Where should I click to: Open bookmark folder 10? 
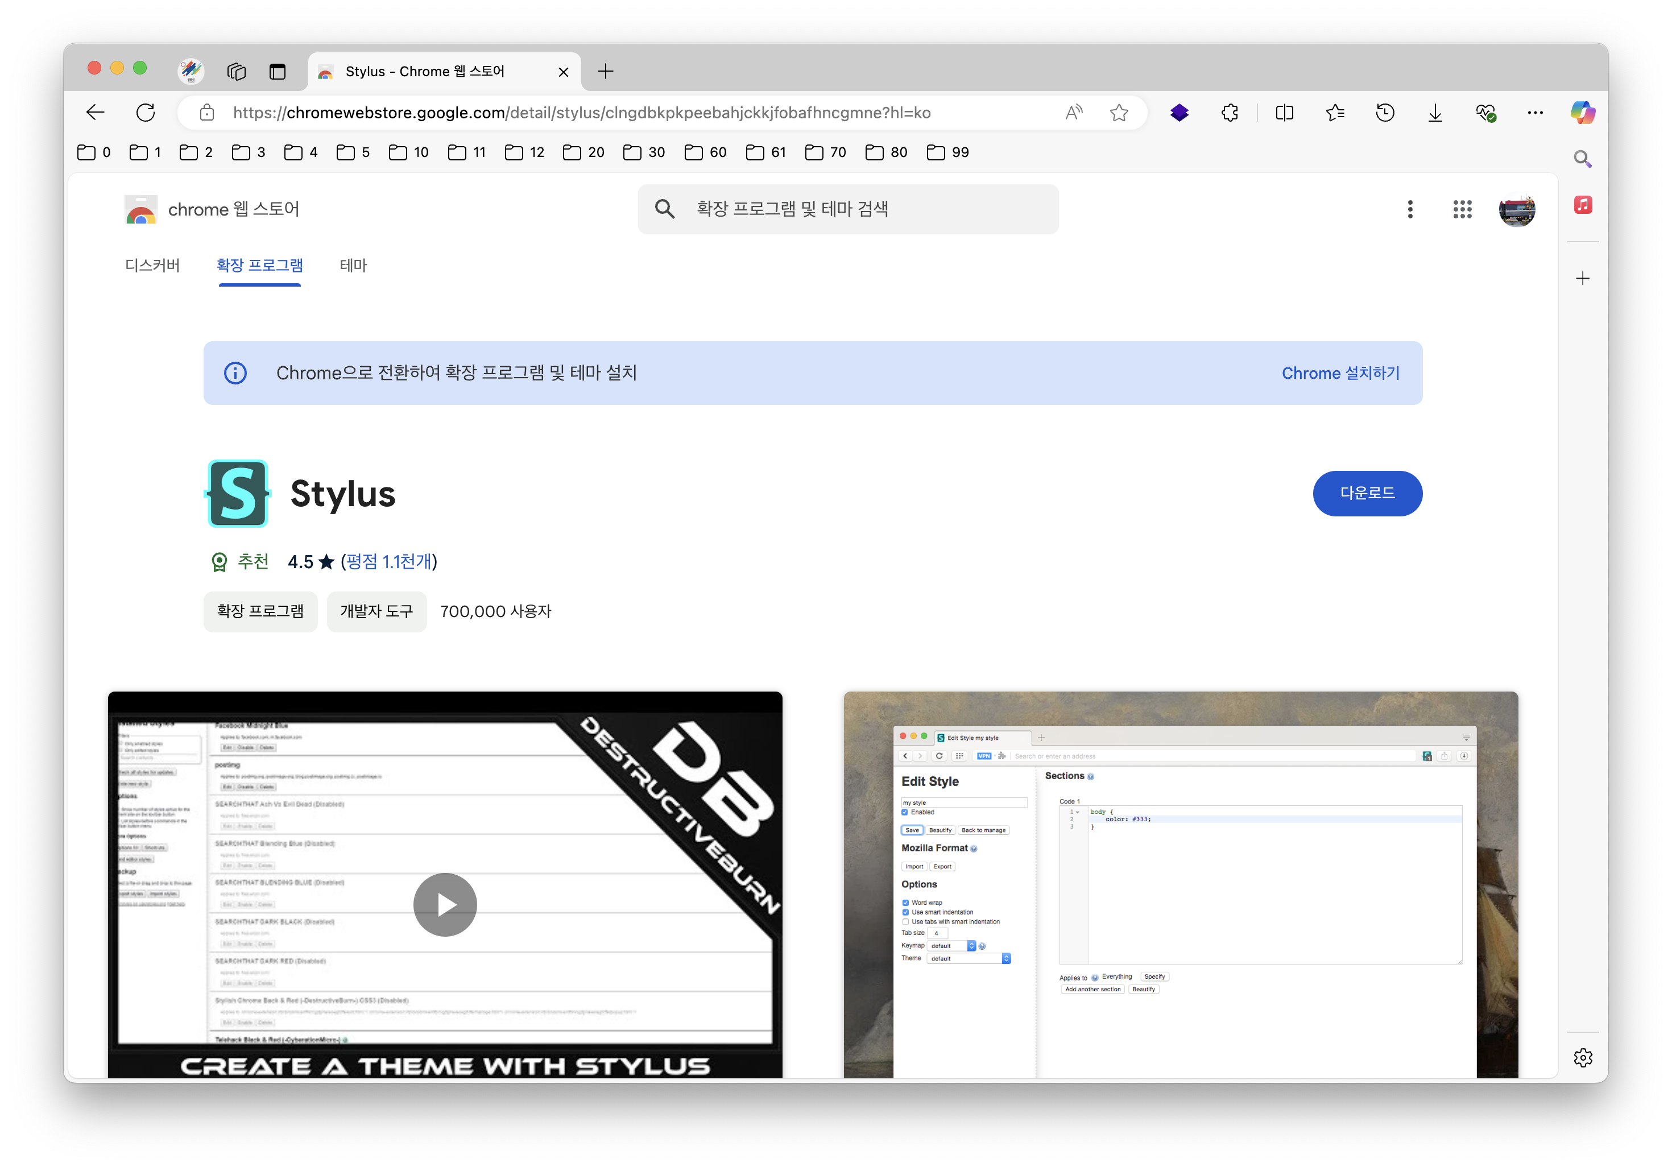tap(408, 152)
